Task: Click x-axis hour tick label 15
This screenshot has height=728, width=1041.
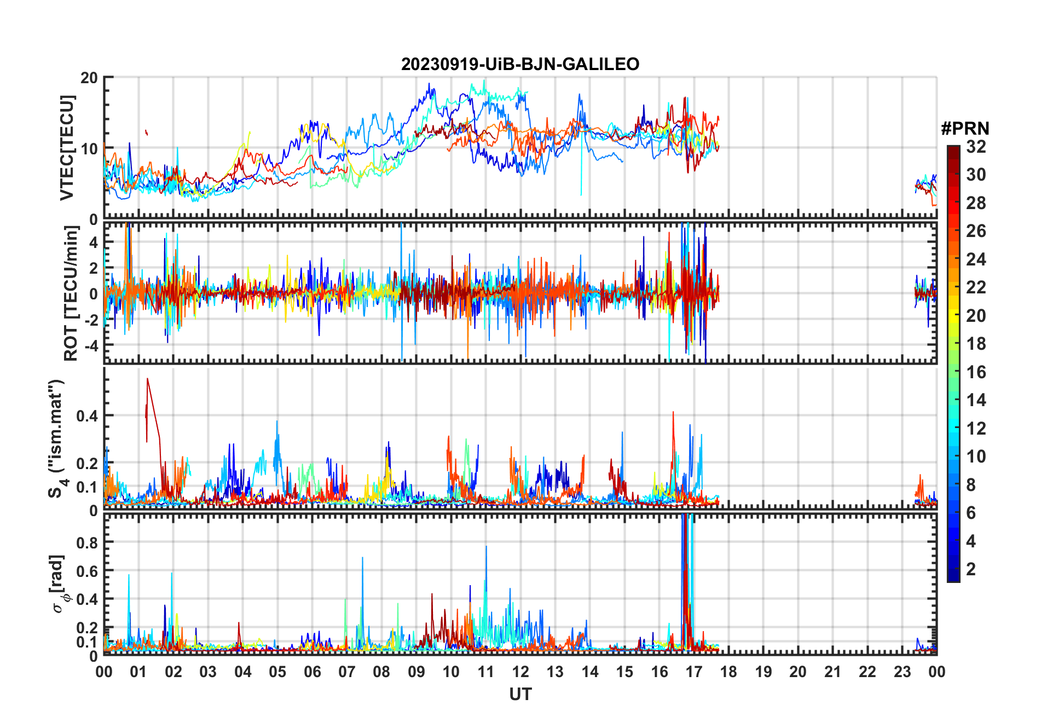Action: coord(624,672)
